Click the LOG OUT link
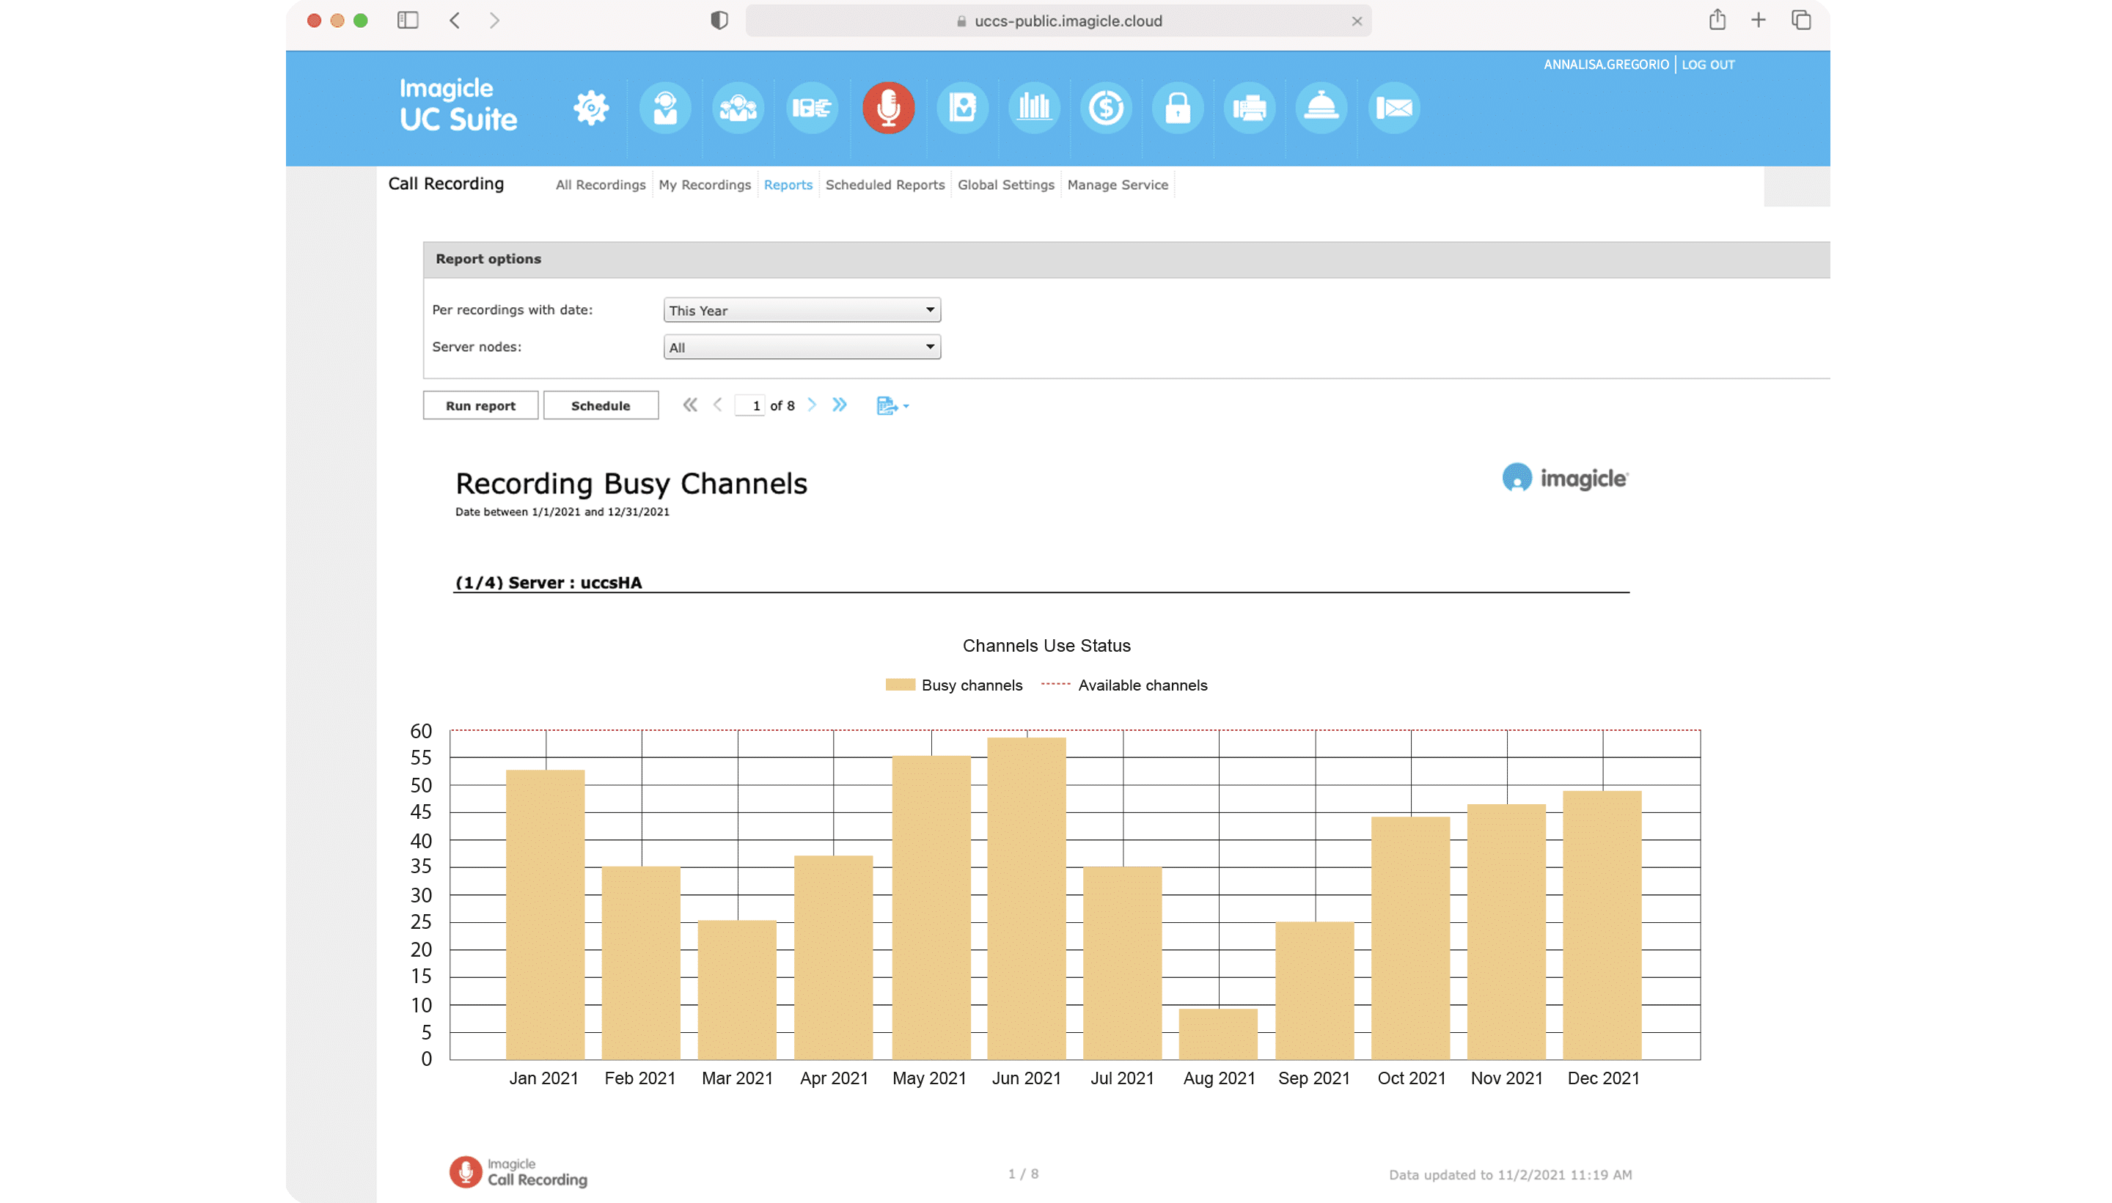Screen dimensions: 2112x1203 coord(1708,65)
